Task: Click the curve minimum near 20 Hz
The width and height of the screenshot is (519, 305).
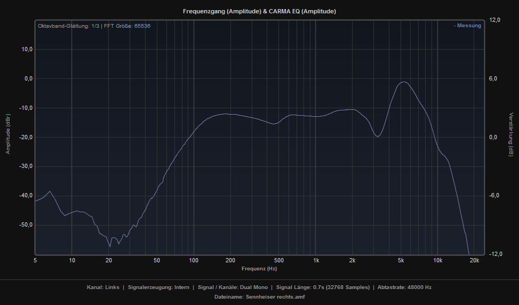Action: pyautogui.click(x=110, y=246)
